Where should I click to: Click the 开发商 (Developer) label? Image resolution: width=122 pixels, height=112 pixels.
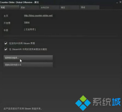[7, 23]
